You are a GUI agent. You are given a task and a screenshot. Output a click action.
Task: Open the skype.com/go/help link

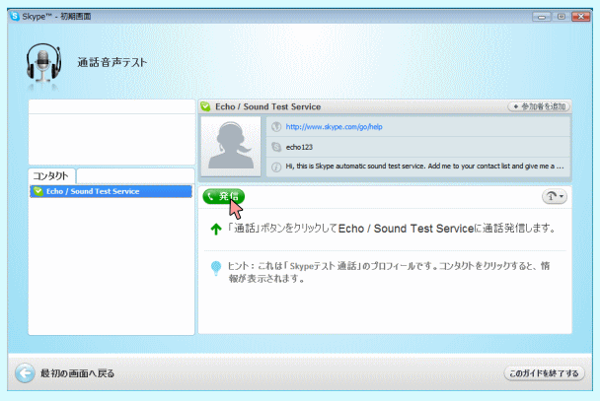tap(334, 127)
